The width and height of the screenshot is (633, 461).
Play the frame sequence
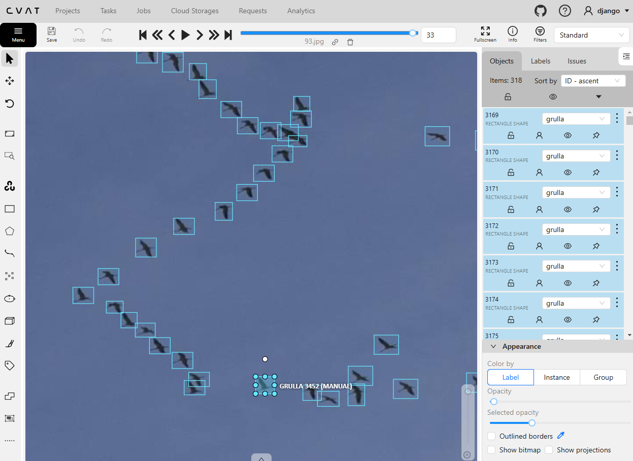pyautogui.click(x=186, y=35)
